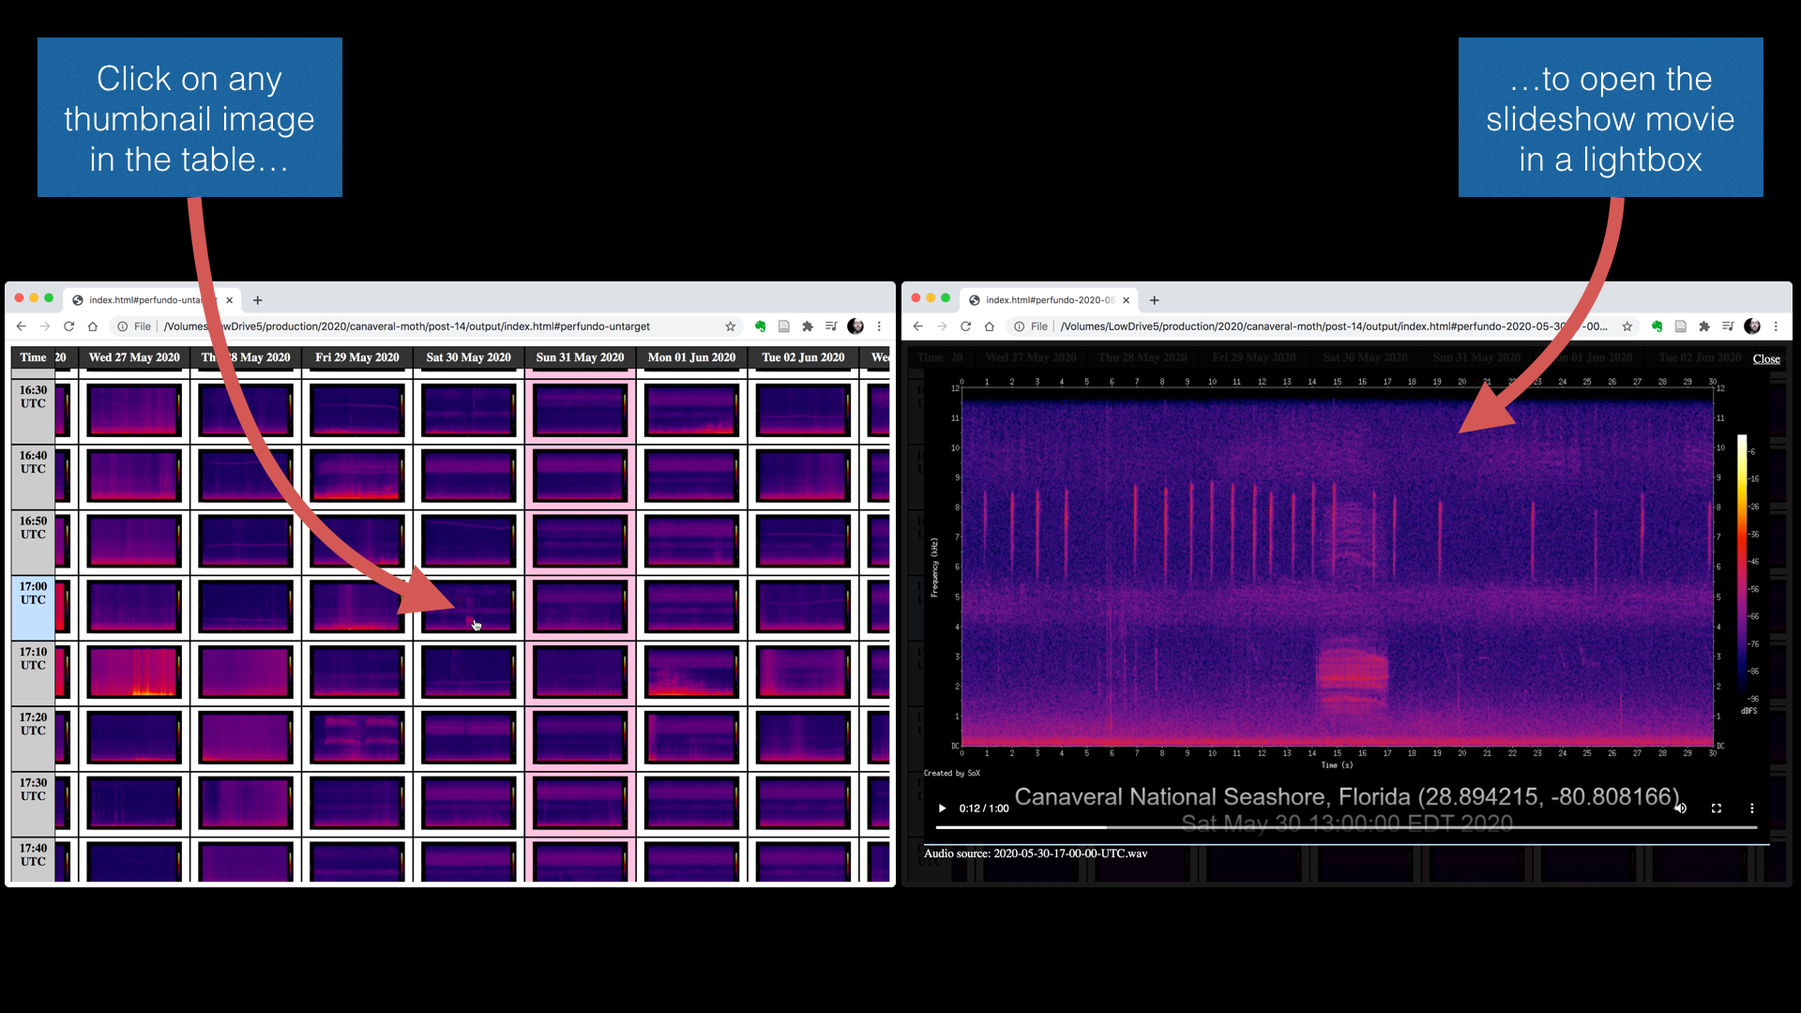Open video options three-dot menu
The width and height of the screenshot is (1801, 1013).
1751,809
